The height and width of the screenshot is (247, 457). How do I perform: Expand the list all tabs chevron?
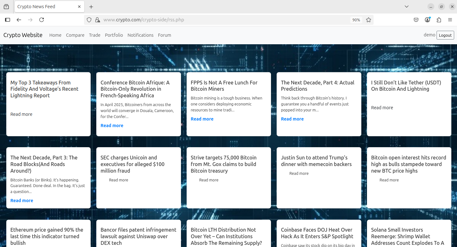[407, 7]
